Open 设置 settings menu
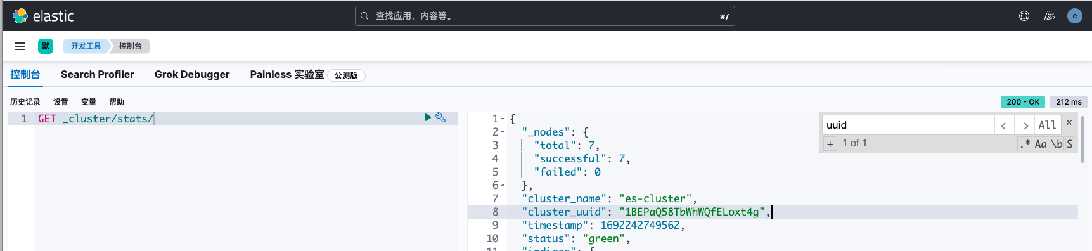The width and height of the screenshot is (1092, 251). coord(61,102)
